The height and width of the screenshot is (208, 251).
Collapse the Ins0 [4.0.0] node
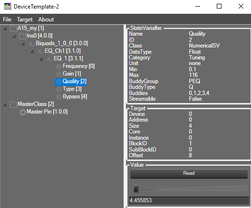(x=14, y=37)
